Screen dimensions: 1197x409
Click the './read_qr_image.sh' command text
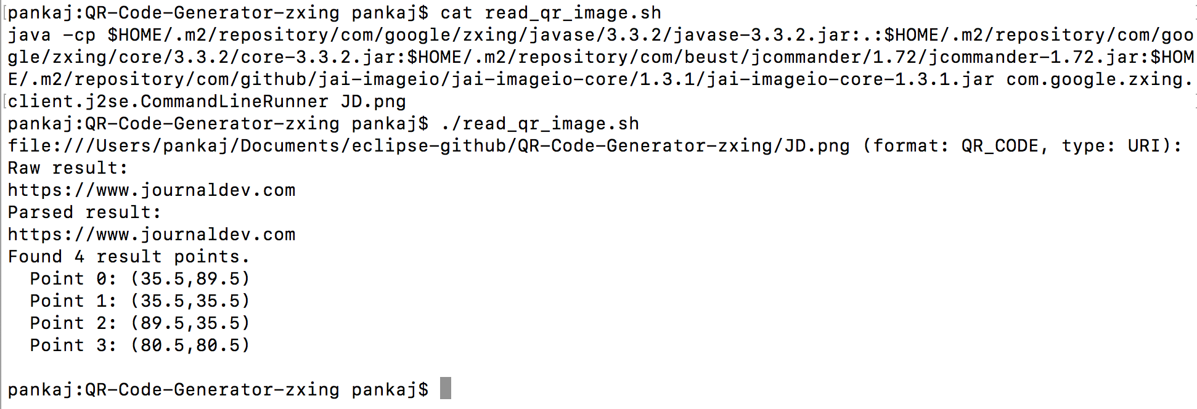[x=540, y=124]
